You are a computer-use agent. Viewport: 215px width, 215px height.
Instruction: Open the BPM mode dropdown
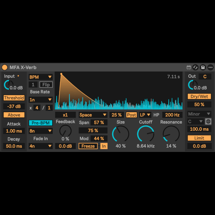tap(40, 77)
